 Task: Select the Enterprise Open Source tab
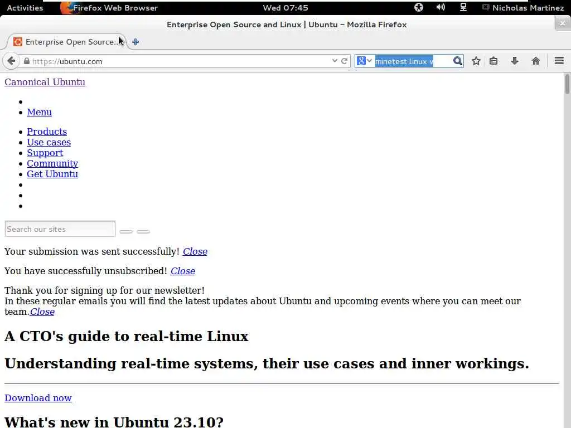[67, 42]
